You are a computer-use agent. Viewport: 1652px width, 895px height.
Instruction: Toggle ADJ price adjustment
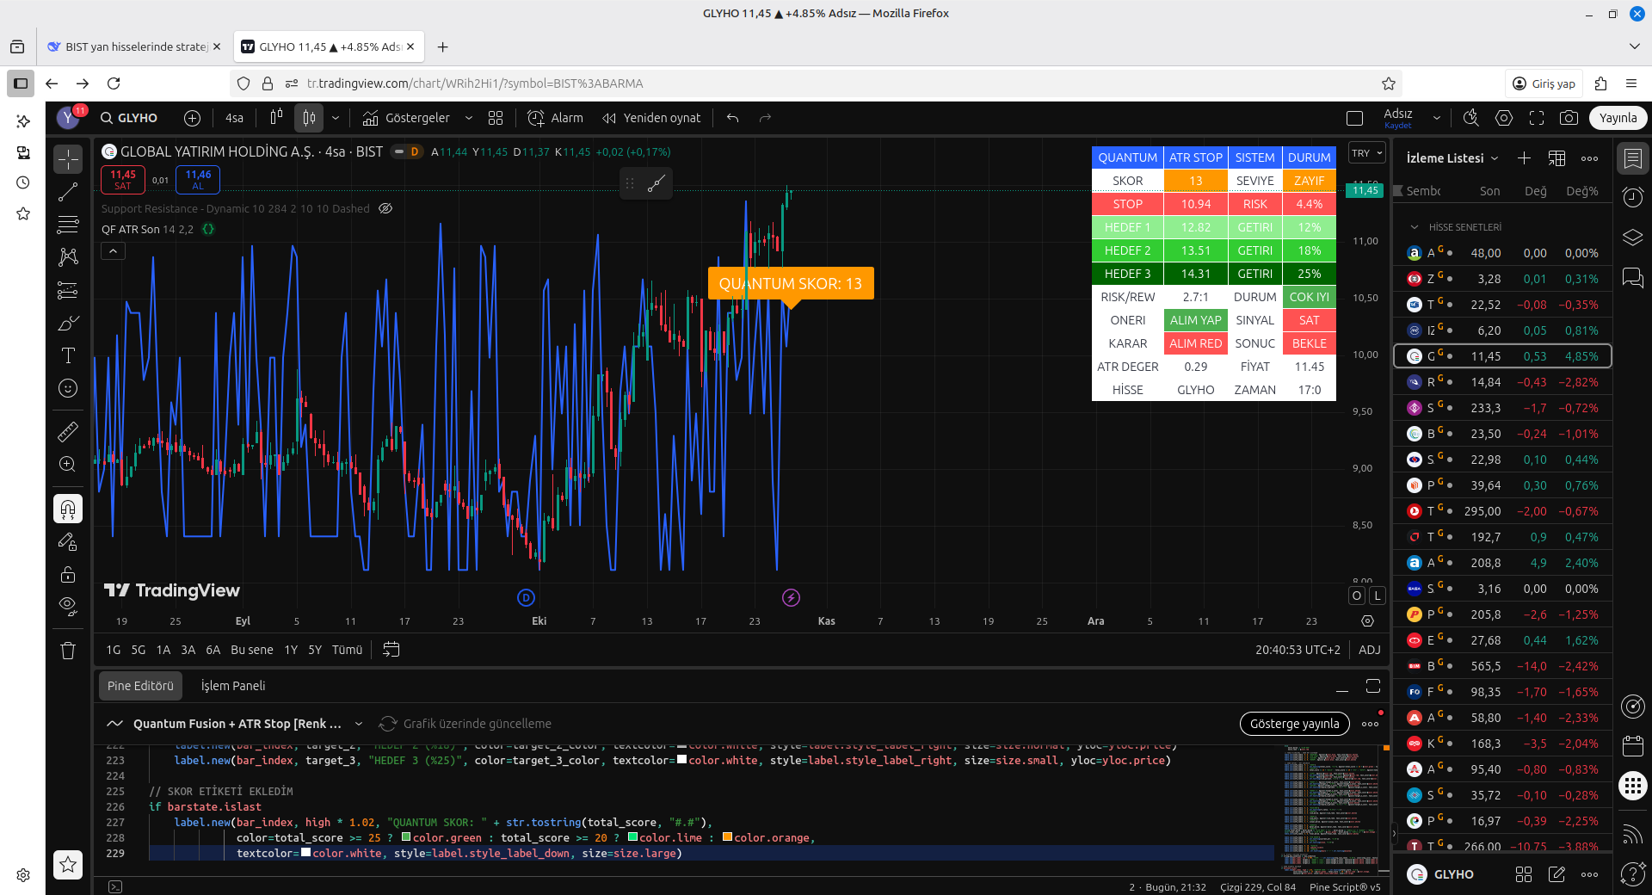(1369, 650)
